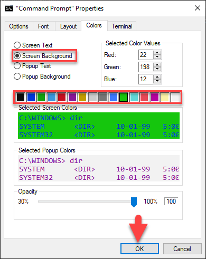Increase the Blue value with up arrow
The width and height of the screenshot is (206, 259).
pos(157,77)
